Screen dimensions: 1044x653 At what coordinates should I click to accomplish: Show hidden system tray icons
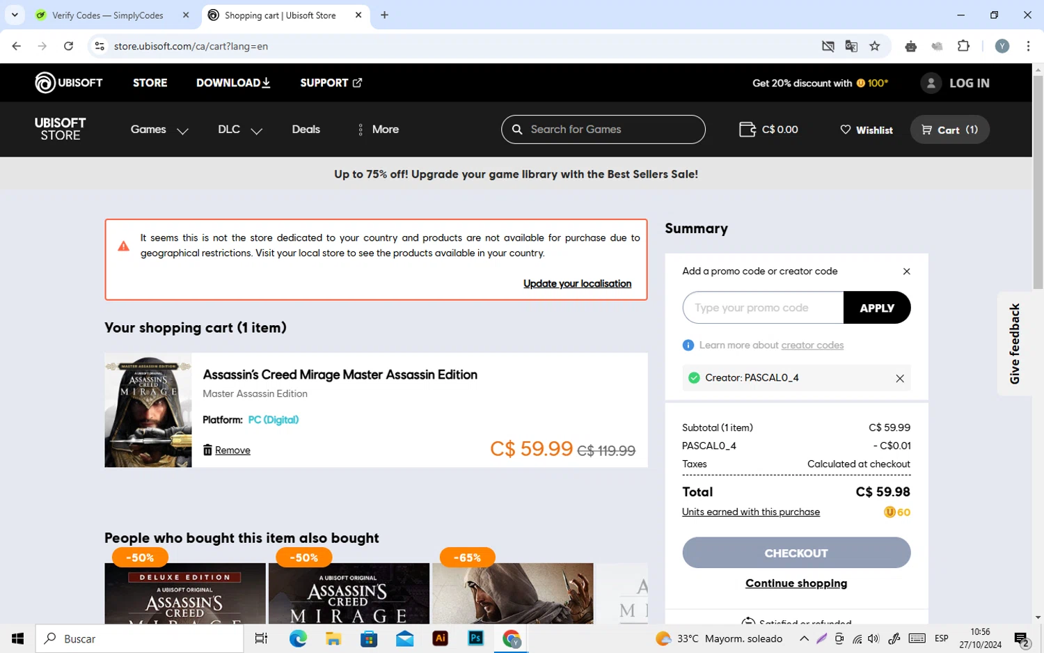click(x=804, y=638)
